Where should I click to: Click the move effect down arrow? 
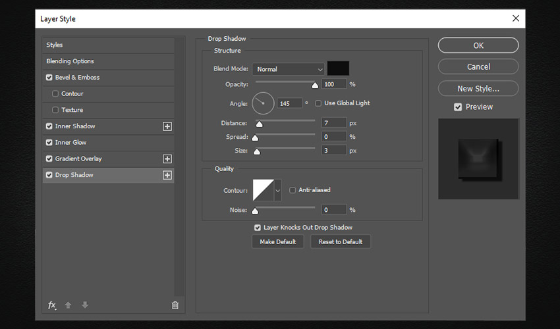tap(85, 305)
